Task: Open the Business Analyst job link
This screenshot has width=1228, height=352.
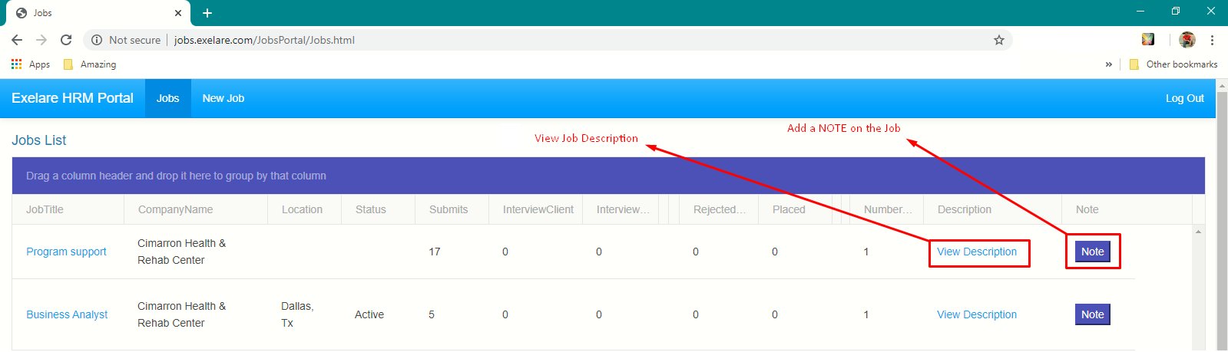Action: [67, 314]
